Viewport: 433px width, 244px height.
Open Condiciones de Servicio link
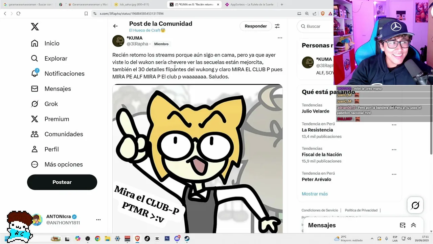click(x=320, y=210)
